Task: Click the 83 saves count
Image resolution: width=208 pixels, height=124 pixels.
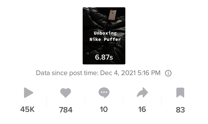Action: coord(180,110)
